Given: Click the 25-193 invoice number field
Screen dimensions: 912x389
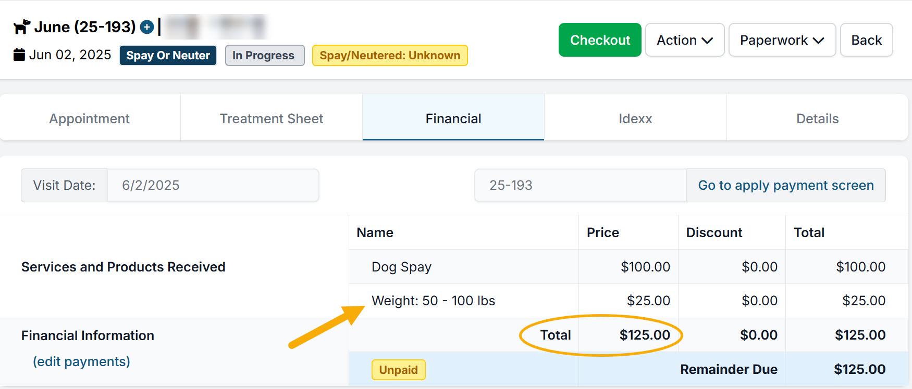Looking at the screenshot, I should click(x=580, y=185).
